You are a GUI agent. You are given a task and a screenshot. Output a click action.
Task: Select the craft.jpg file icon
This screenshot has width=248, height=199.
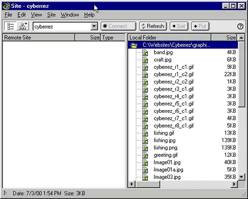pos(145,60)
